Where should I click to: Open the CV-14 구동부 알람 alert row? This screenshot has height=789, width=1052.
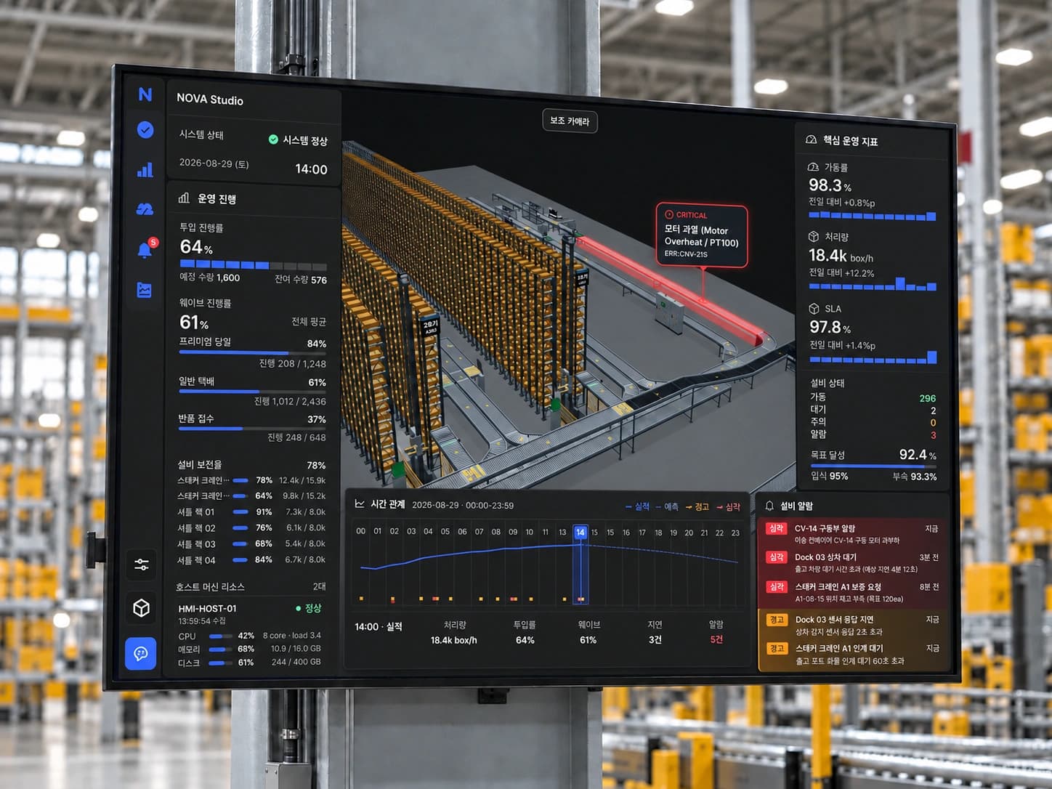pos(853,534)
